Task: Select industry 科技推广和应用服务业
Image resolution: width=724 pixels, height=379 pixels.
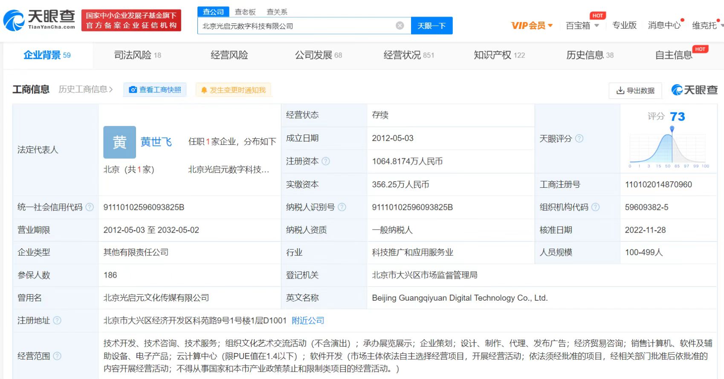Action: tap(412, 252)
